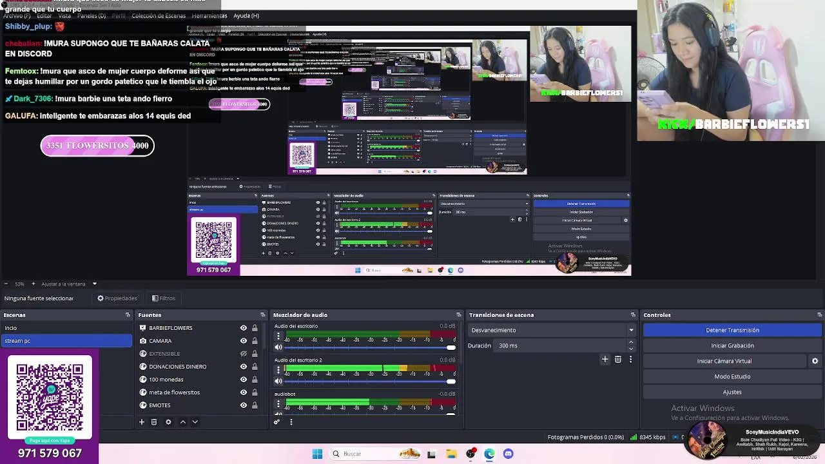Hide the EMOTES source
This screenshot has height=464, width=825.
tap(244, 405)
